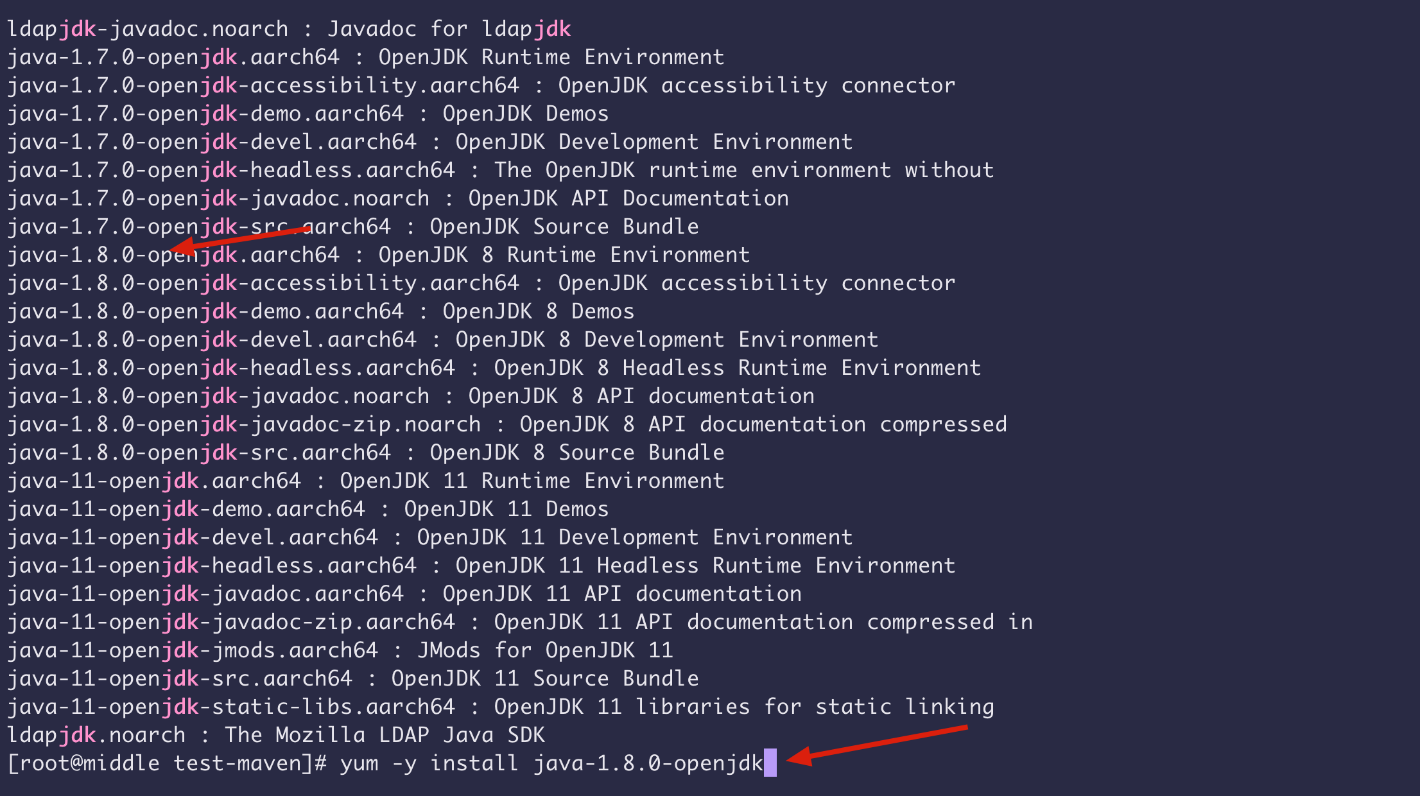Select the java-11-openjdk-src.aarch64 Source Bundle line
This screenshot has width=1420, height=796.
(x=352, y=679)
